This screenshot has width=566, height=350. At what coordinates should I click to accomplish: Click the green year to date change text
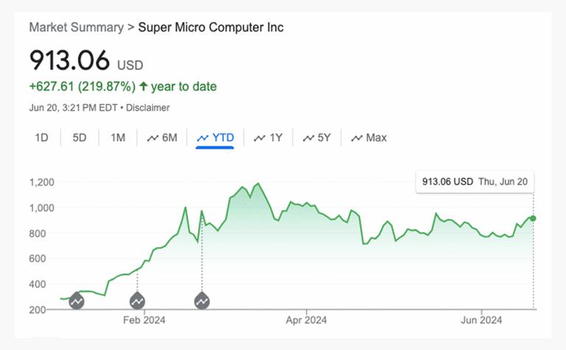(123, 87)
